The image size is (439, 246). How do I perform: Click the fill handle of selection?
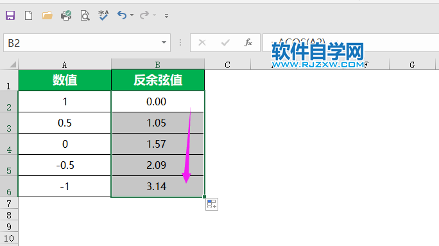point(204,197)
